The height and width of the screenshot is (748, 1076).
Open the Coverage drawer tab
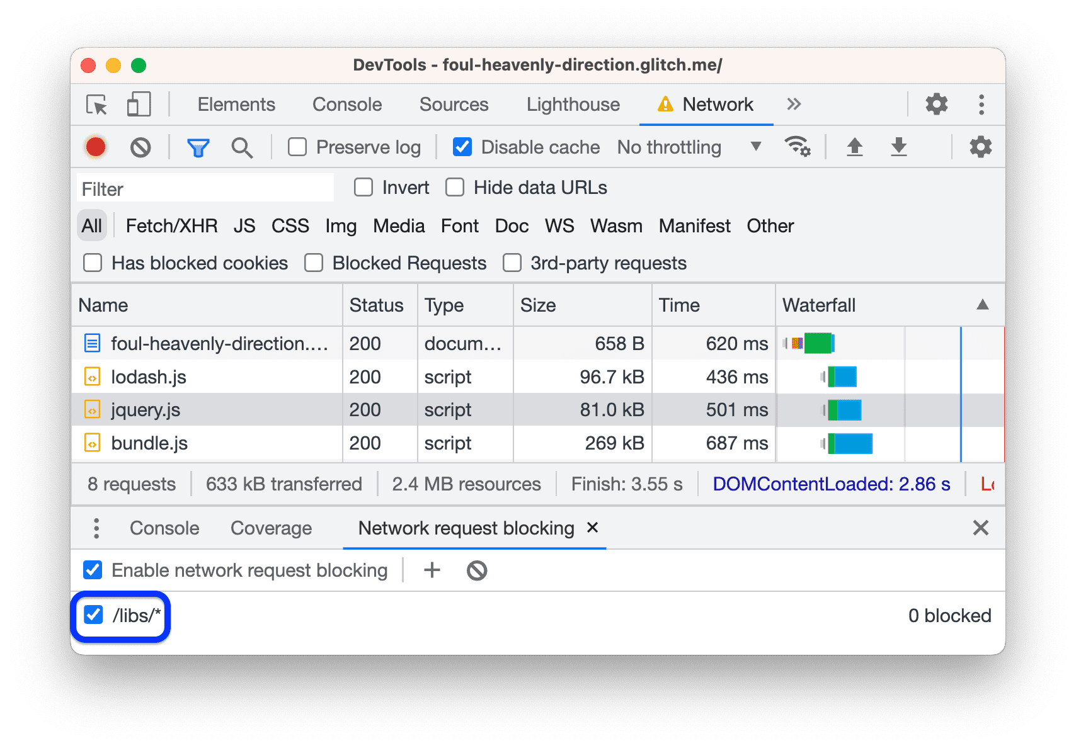click(271, 528)
